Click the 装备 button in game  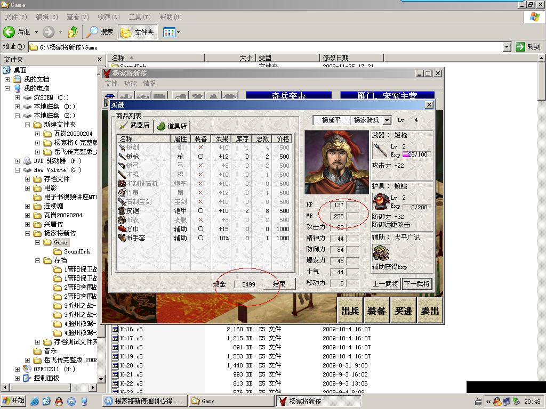tap(376, 311)
